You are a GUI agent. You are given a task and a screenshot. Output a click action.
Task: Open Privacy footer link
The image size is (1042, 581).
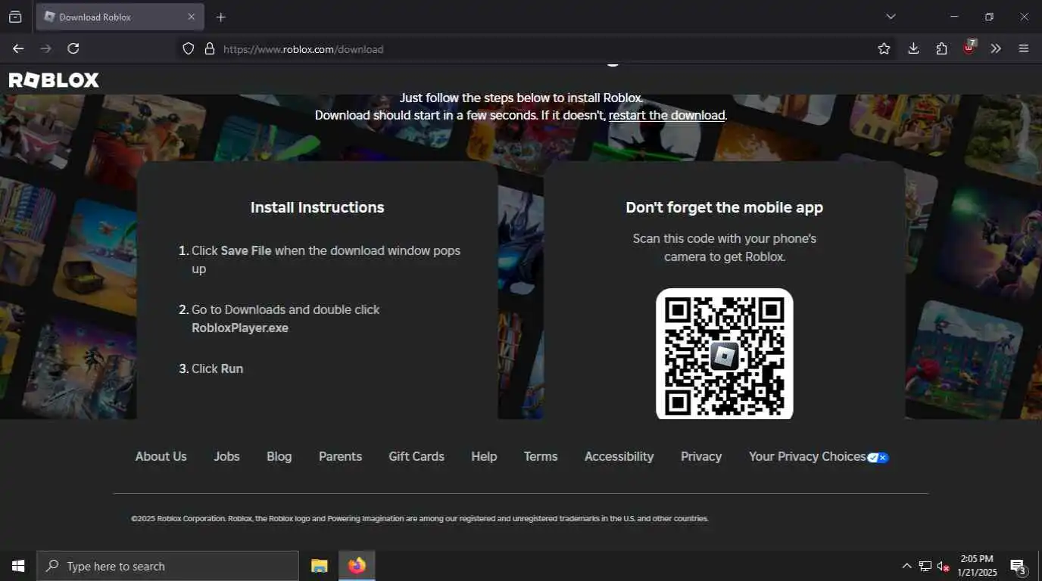click(701, 456)
